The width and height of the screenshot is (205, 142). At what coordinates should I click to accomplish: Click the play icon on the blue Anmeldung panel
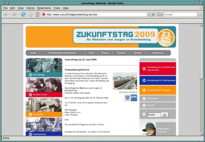[x=144, y=81]
